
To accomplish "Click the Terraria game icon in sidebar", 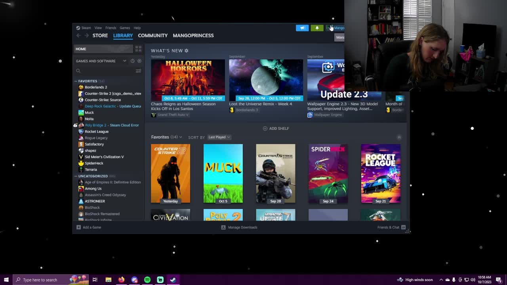I will tap(81, 169).
